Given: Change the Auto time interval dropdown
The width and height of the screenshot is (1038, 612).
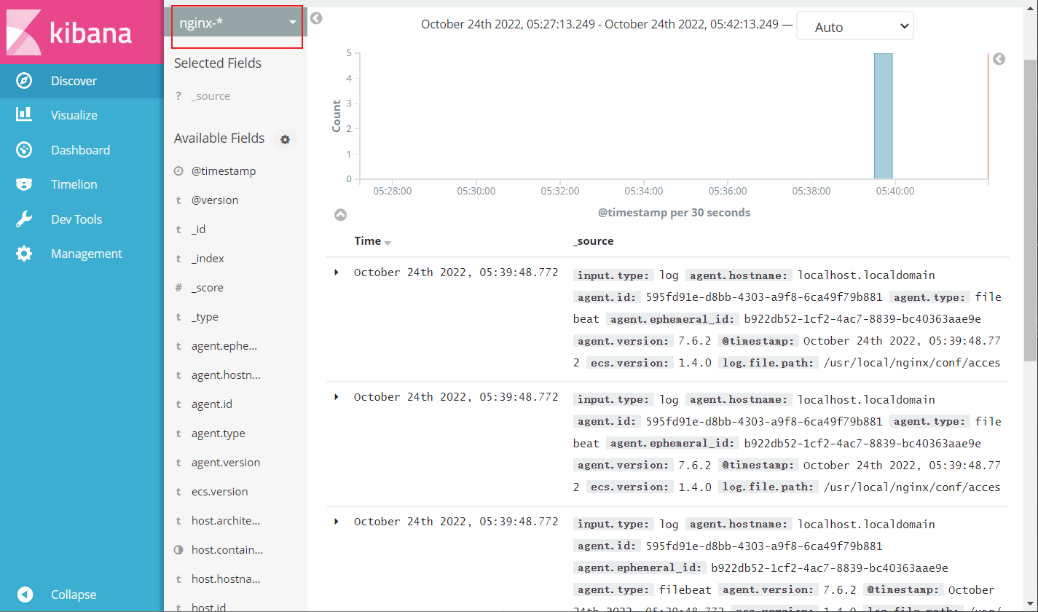Looking at the screenshot, I should click(854, 25).
